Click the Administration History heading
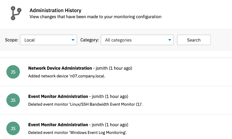The image size is (232, 139). click(x=56, y=10)
